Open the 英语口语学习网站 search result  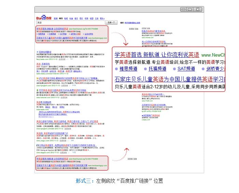pos(67,121)
